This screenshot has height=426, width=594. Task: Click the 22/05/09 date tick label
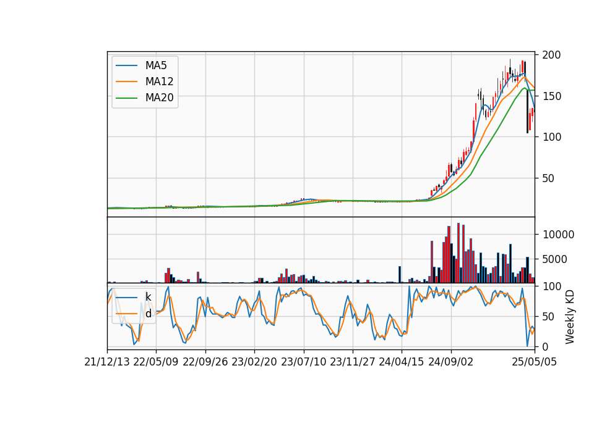(x=156, y=362)
